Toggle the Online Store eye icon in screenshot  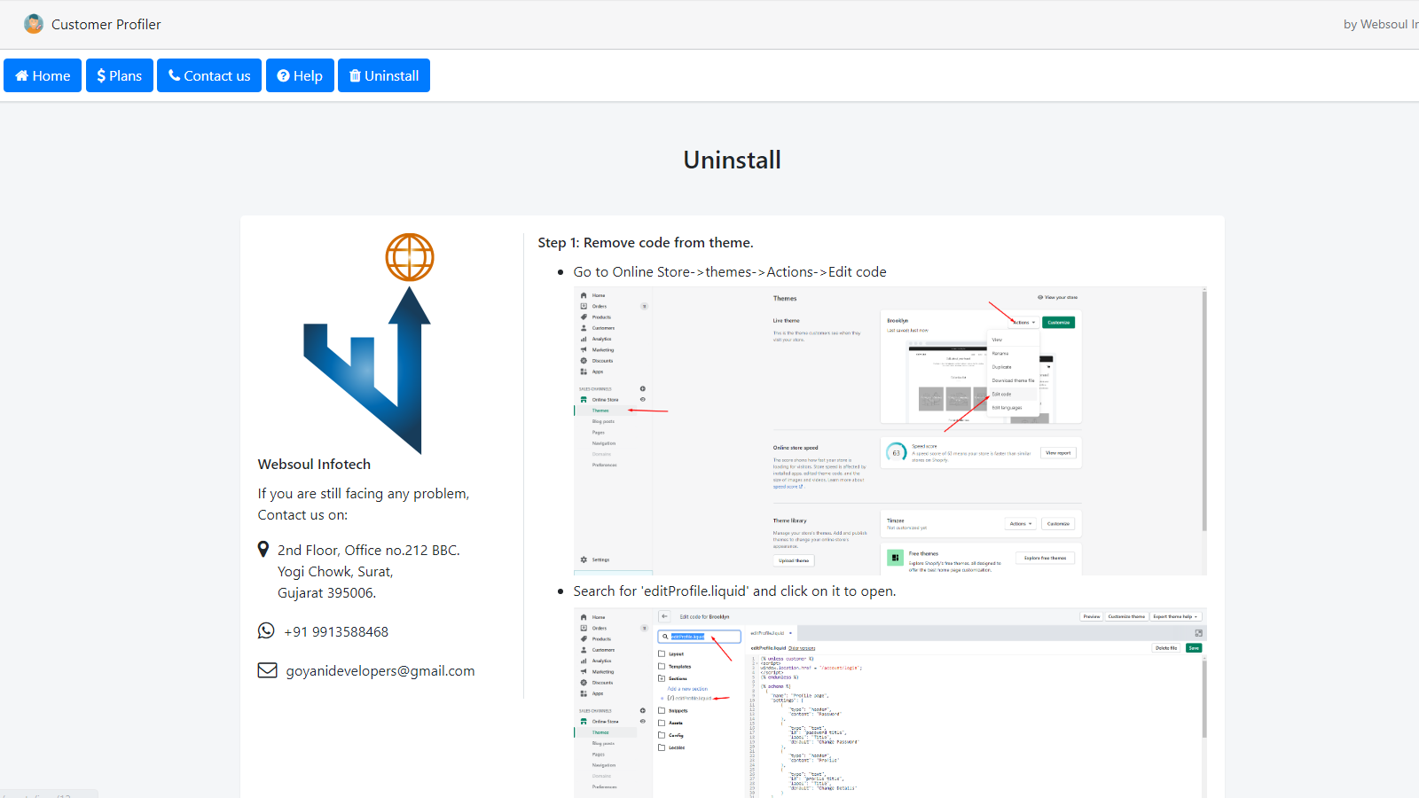pyautogui.click(x=643, y=400)
